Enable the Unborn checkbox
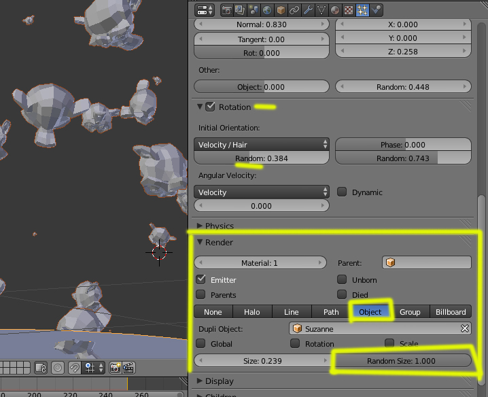Screen dimensions: 488x397 (342, 279)
